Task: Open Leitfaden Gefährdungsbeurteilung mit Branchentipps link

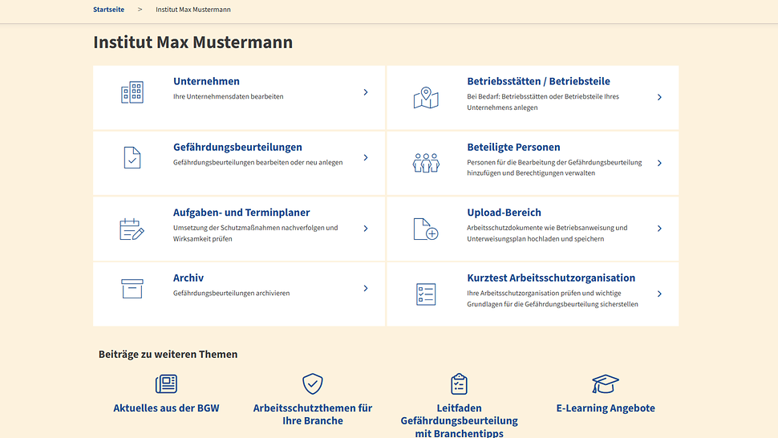Action: [459, 420]
